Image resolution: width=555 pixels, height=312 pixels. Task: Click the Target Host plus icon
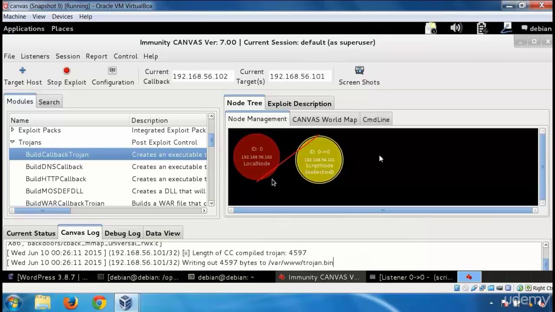(23, 70)
